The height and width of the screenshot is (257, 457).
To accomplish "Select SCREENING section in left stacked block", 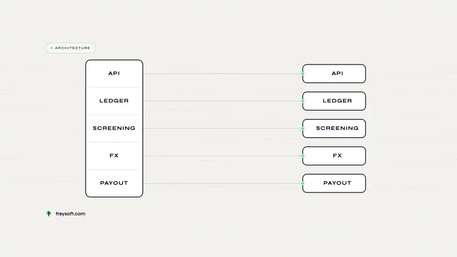I will coord(114,128).
